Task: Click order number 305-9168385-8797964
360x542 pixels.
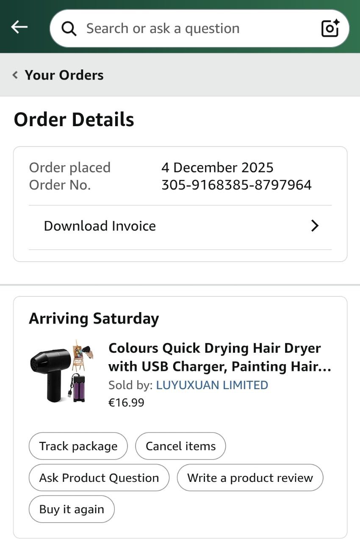Action: tap(236, 185)
